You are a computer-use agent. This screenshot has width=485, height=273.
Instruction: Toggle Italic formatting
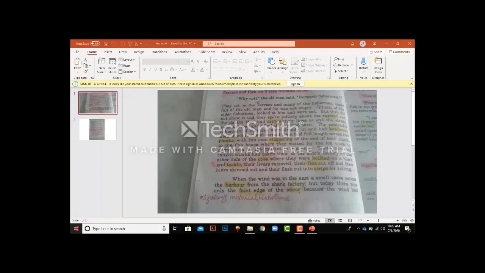coord(150,69)
